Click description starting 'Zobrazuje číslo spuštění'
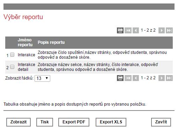This screenshot has width=178, height=130. tap(102, 55)
